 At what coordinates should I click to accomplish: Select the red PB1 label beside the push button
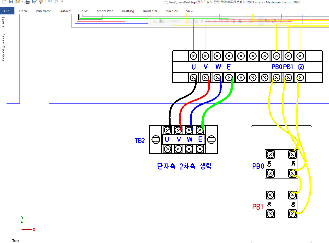[258, 207]
